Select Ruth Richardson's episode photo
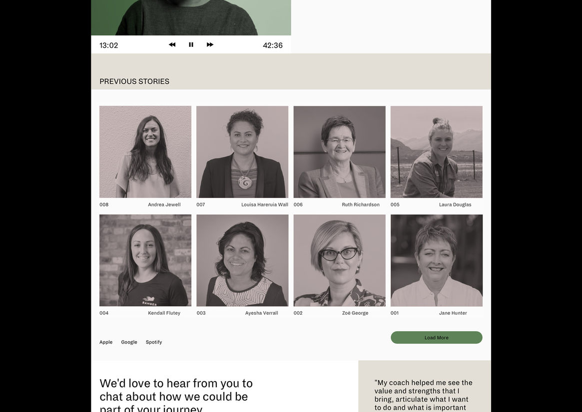Image resolution: width=582 pixels, height=412 pixels. 340,152
